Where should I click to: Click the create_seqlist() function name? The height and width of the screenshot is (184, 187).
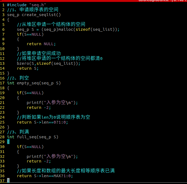point(41,15)
